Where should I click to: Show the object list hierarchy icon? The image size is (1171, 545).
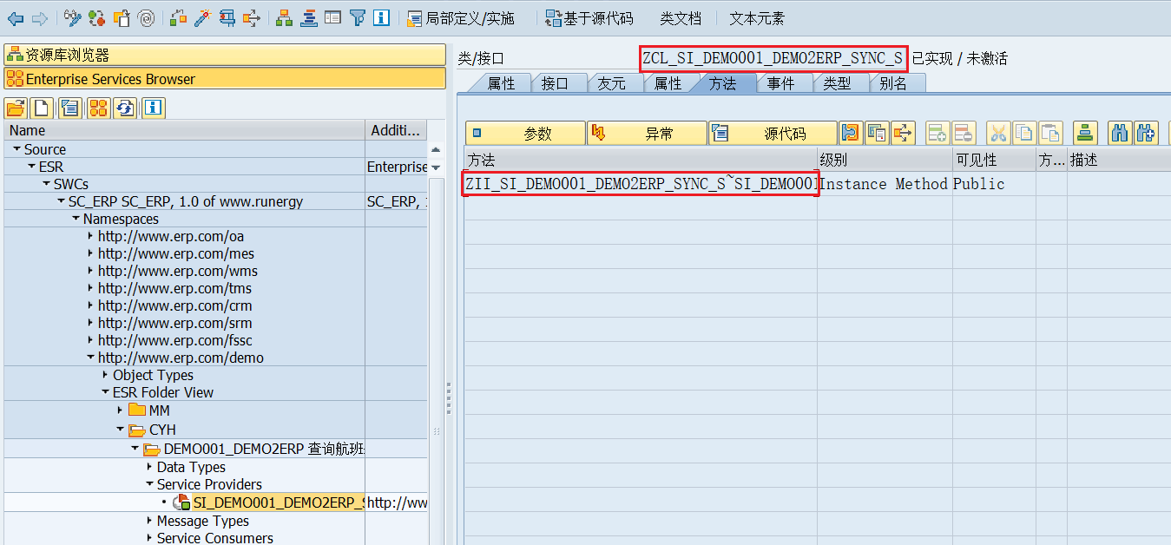(285, 17)
